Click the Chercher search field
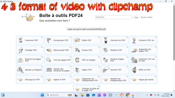This screenshot has width=175, height=98. 113,17
